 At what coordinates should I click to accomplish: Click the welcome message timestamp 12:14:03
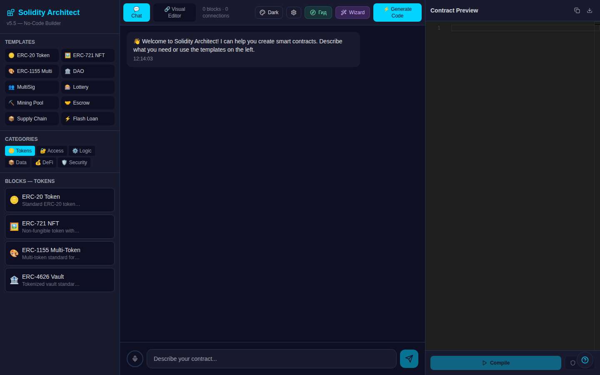[143, 59]
